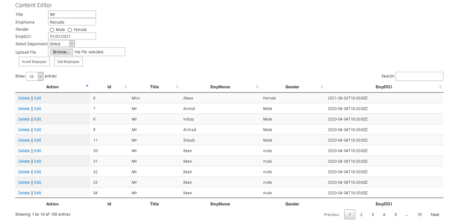Click Browse to upload a file
The width and height of the screenshot is (458, 224).
[62, 52]
